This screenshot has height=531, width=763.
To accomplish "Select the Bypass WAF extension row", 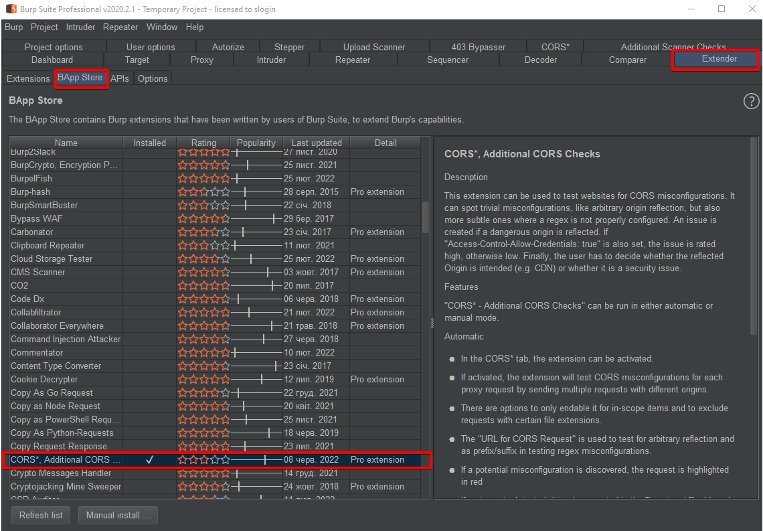I will pos(215,218).
